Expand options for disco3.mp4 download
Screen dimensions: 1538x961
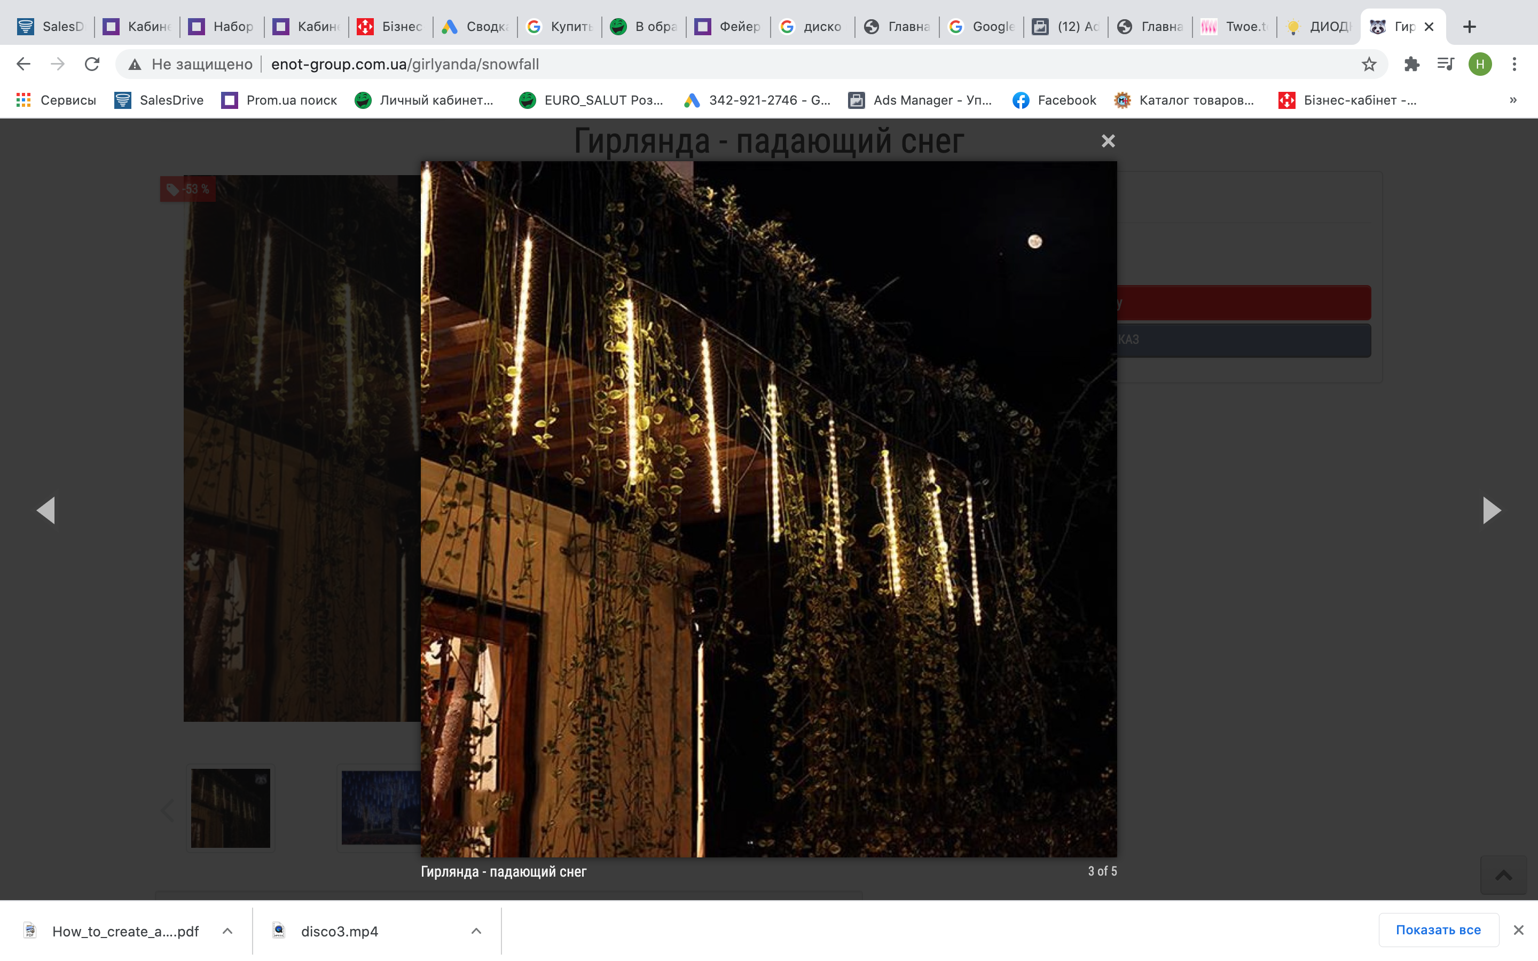pyautogui.click(x=476, y=931)
